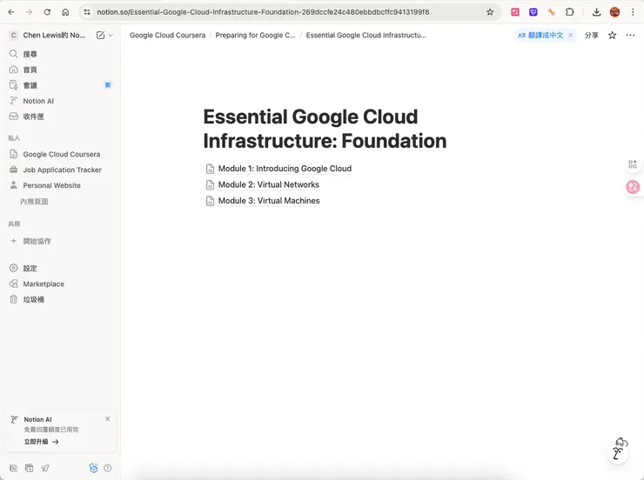Go to Google Cloud Coursera breadcrumb
Screen dimensions: 644x480
coord(167,36)
